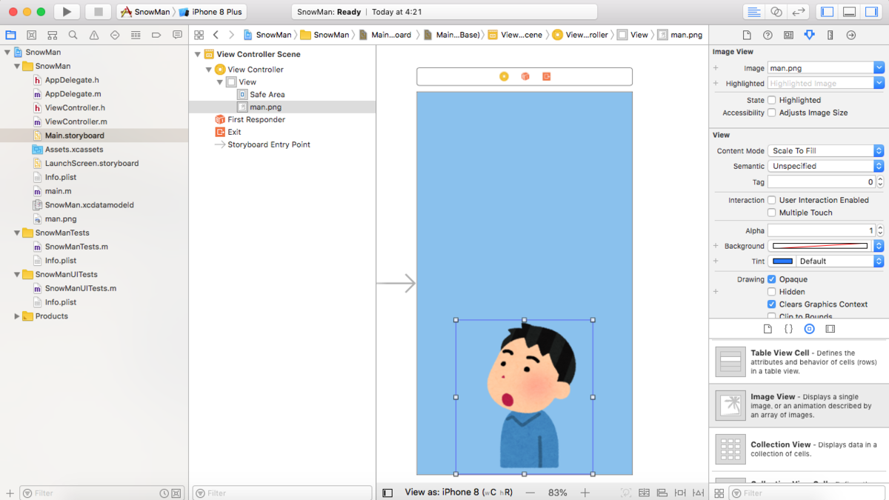Check the Hidden checkbox

click(x=772, y=292)
